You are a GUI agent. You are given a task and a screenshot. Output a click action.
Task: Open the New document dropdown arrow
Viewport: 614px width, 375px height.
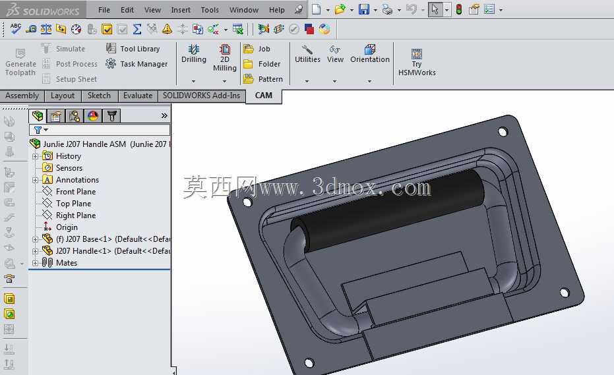click(x=328, y=10)
